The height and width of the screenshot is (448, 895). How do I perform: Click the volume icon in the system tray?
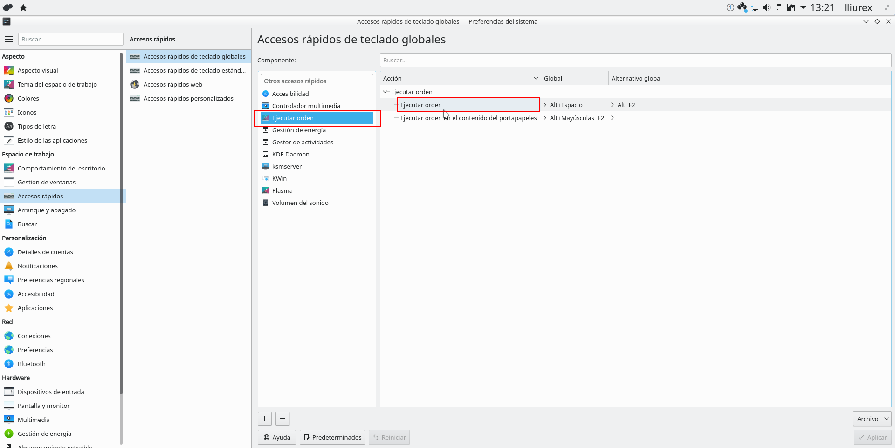pos(766,7)
